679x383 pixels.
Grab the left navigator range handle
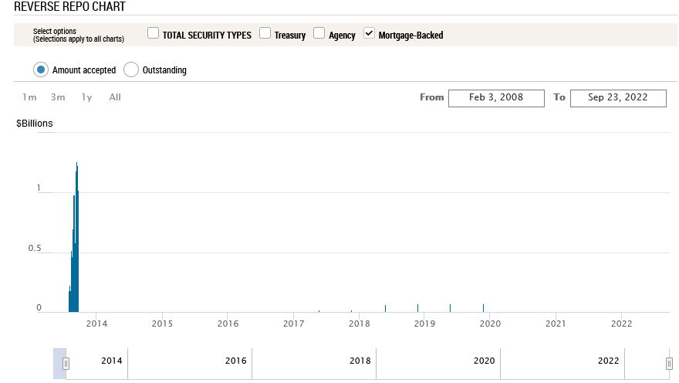[66, 364]
